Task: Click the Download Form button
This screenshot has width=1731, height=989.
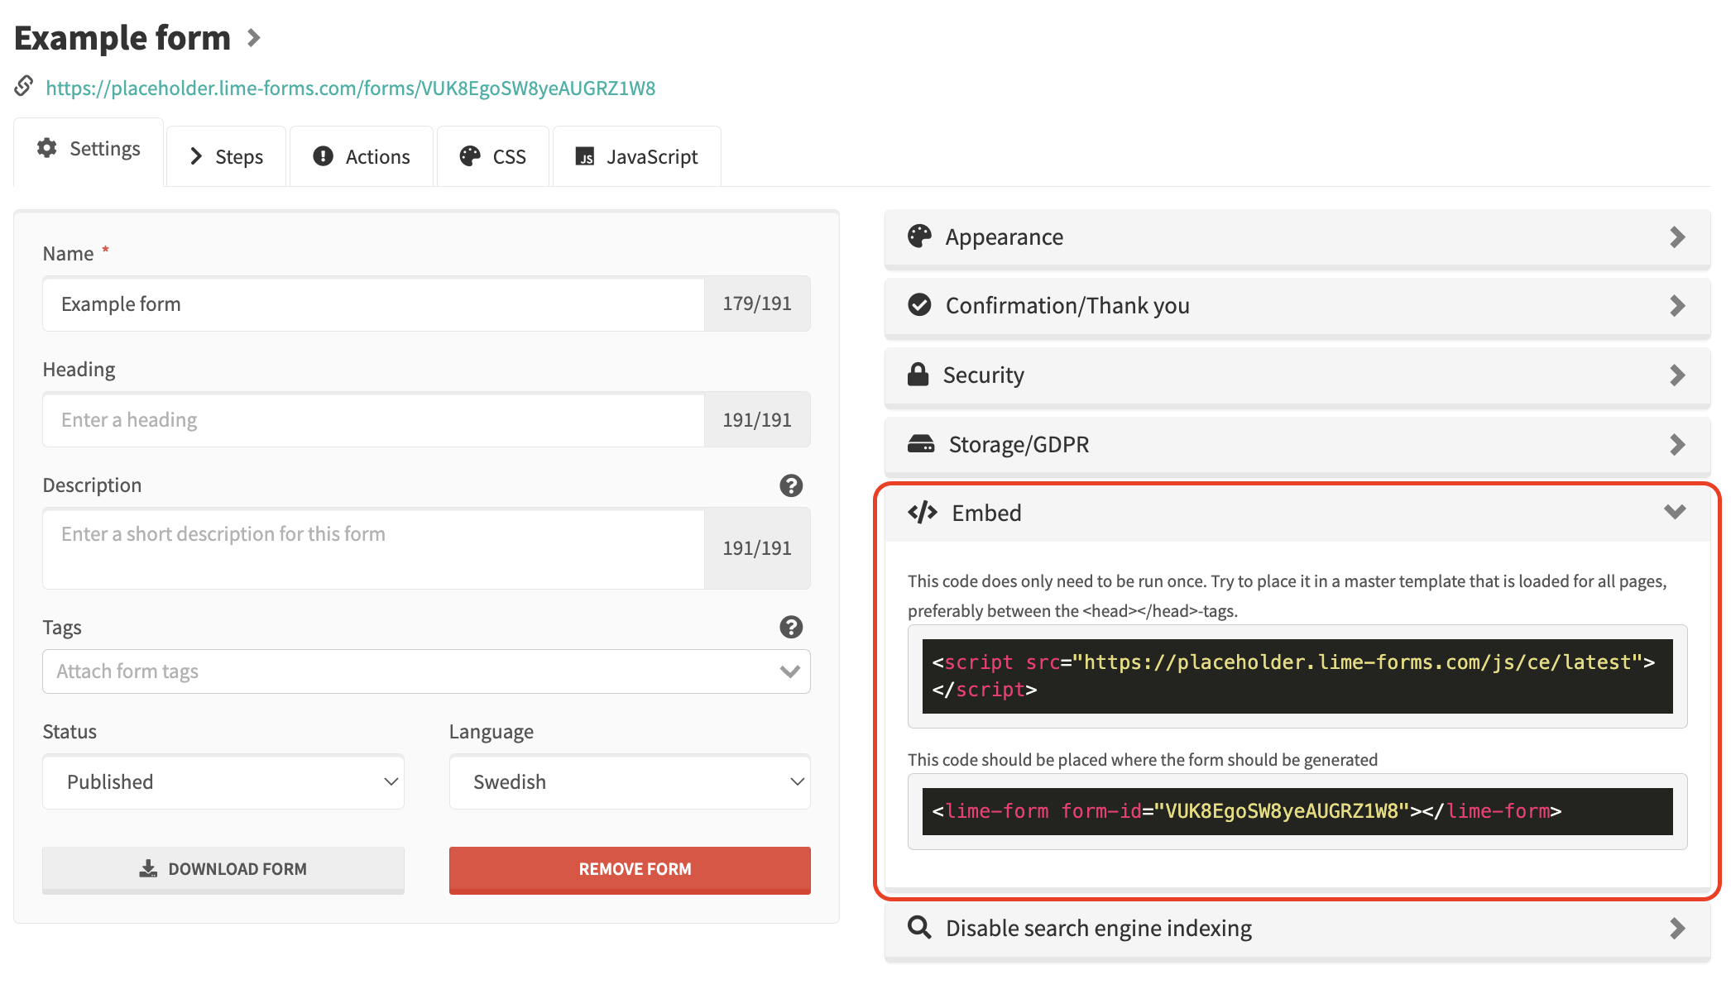Action: (x=222, y=869)
